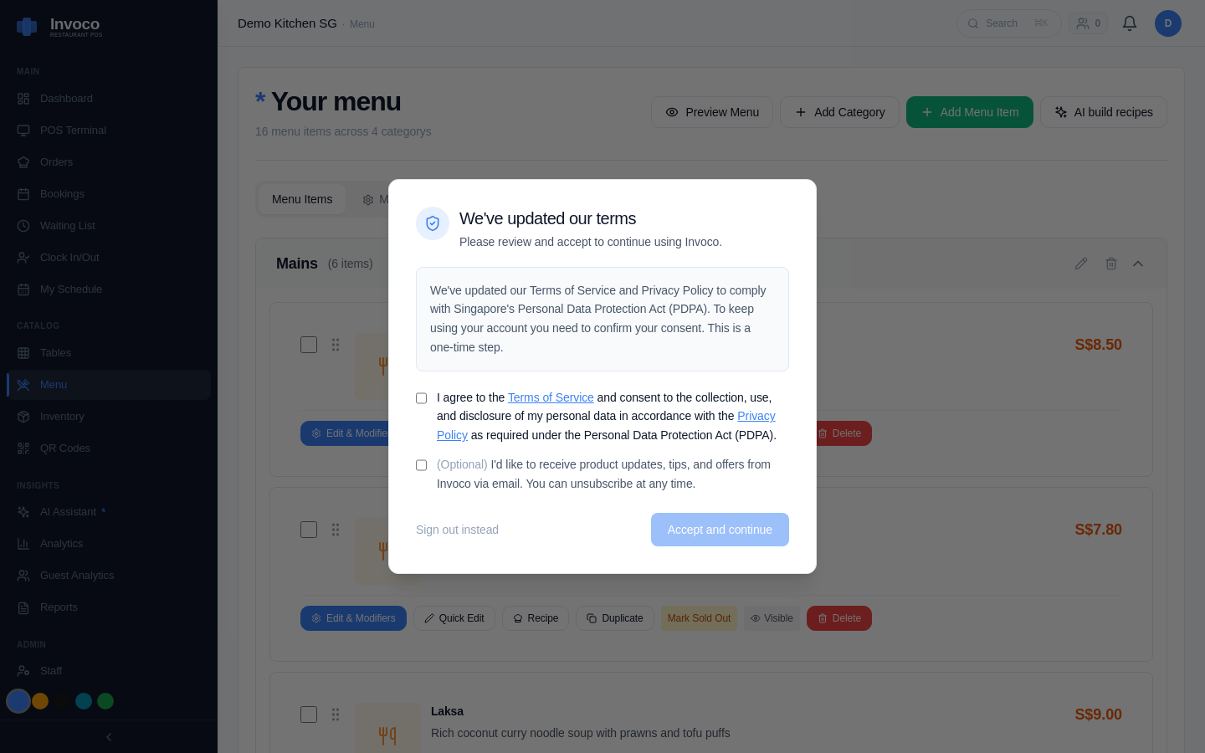The image size is (1205, 753).
Task: Open the AI Assistant panel
Action: 69,511
